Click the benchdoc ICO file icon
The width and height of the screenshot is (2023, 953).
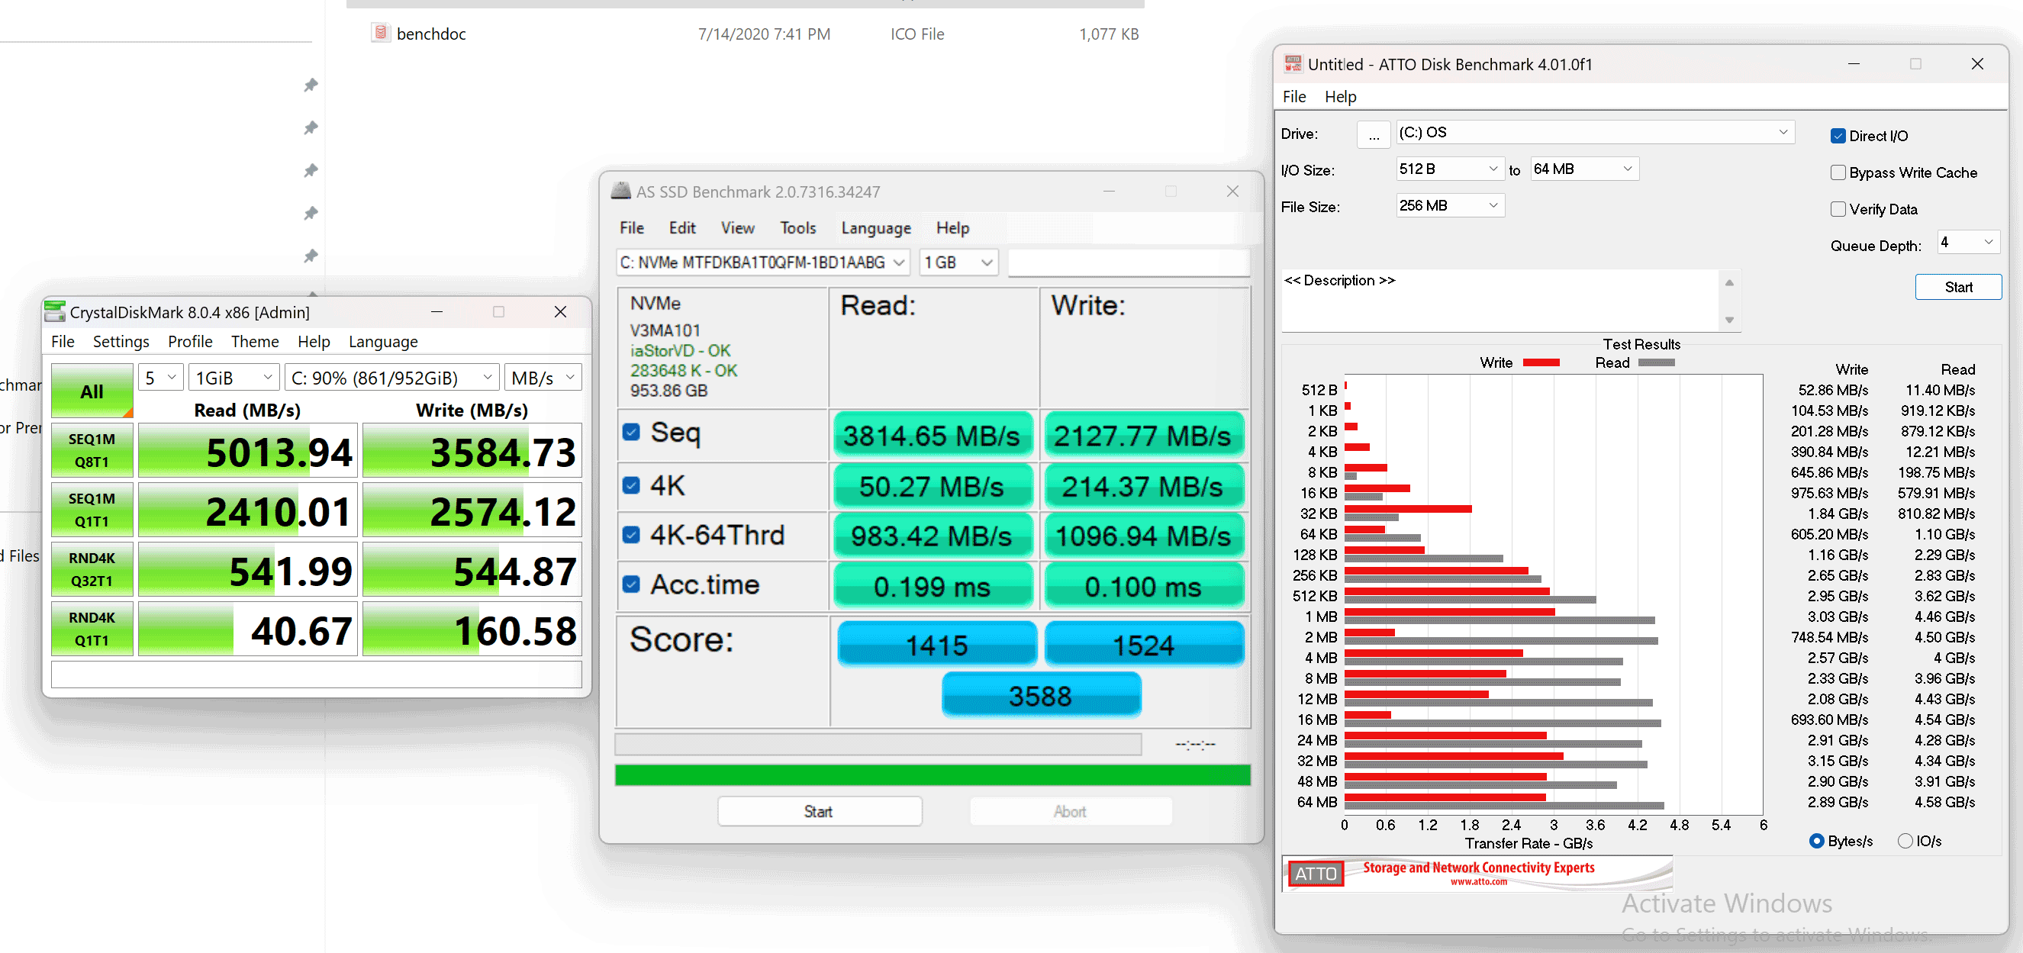[380, 33]
